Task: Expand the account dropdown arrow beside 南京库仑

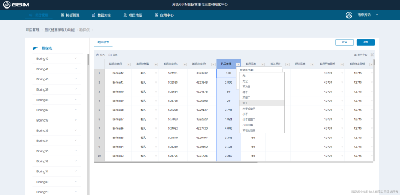Action: (377, 15)
